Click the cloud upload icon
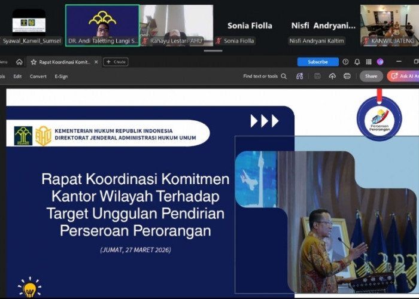Viewport: 419px width, 299px height. click(x=332, y=77)
